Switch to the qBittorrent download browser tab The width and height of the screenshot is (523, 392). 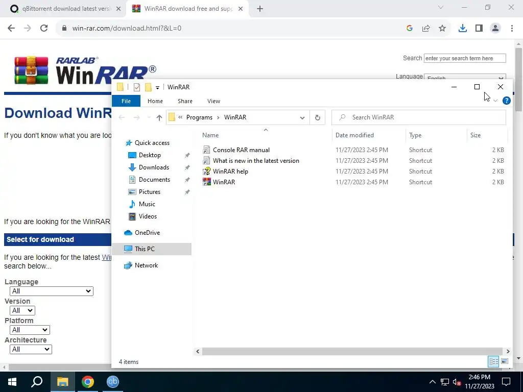tap(66, 9)
